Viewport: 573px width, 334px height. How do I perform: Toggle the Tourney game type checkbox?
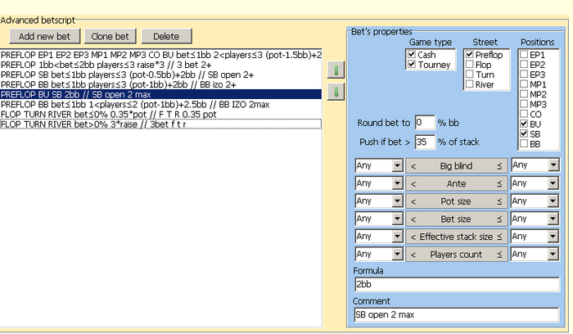[x=412, y=65]
